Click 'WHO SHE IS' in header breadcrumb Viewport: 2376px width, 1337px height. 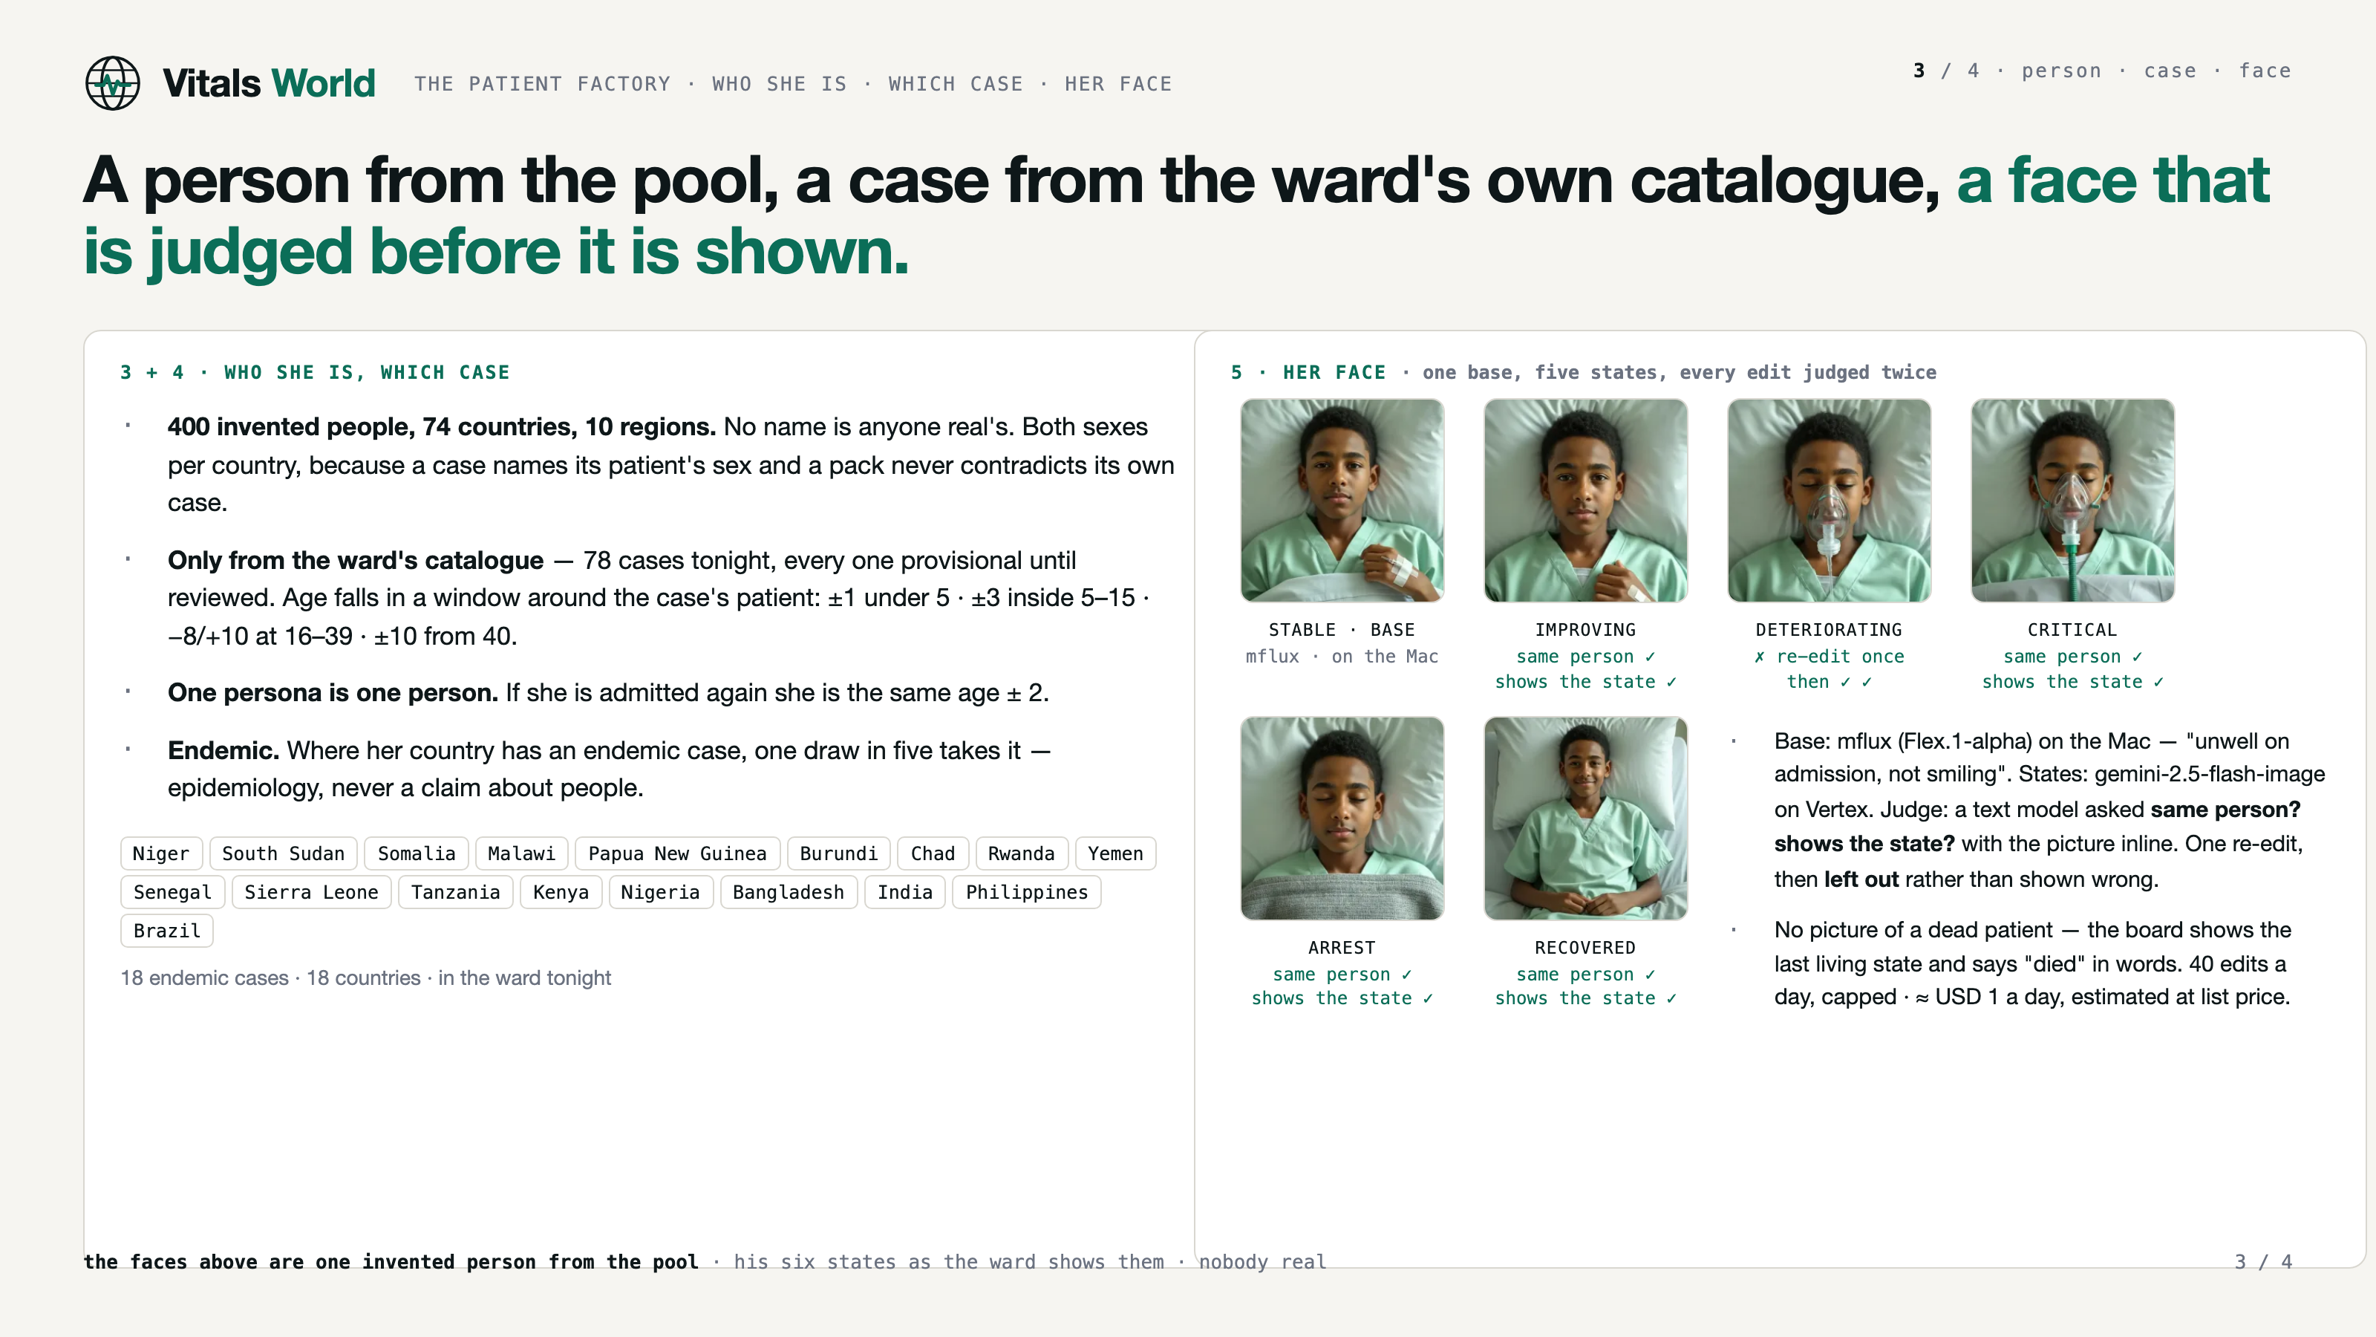click(x=780, y=84)
